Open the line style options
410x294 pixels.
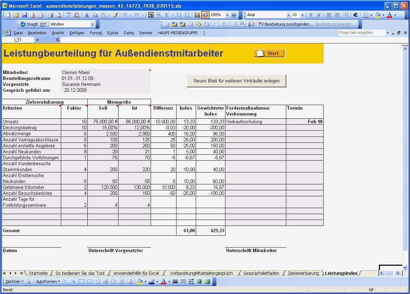coord(175,281)
